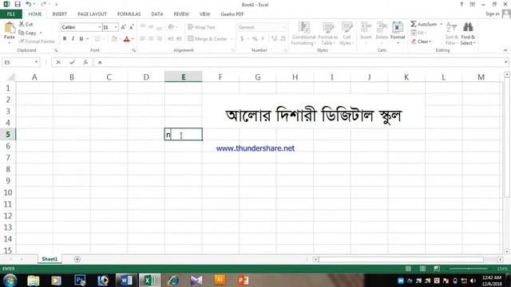
Task: Click the AutoSum sigma icon
Action: [x=414, y=24]
